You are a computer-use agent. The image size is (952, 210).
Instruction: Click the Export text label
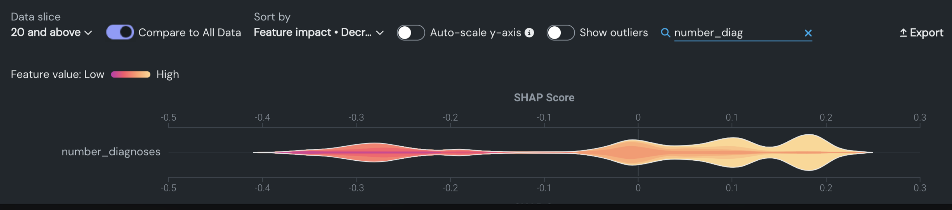pos(927,33)
